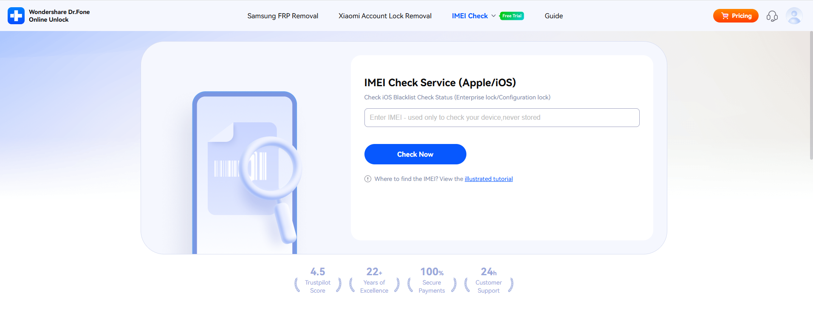Click the Wondershare Dr.Fone Online Unlock title
This screenshot has height=316, width=813.
59,16
